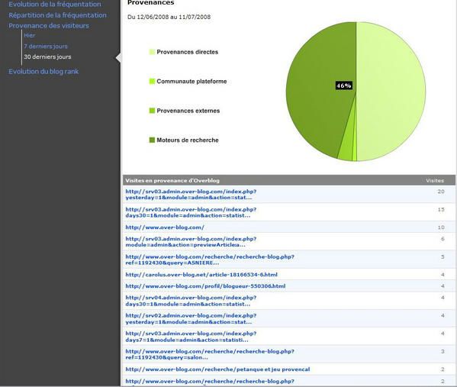Open http://www.over-blog.com/ link
The width and height of the screenshot is (457, 387).
[165, 227]
